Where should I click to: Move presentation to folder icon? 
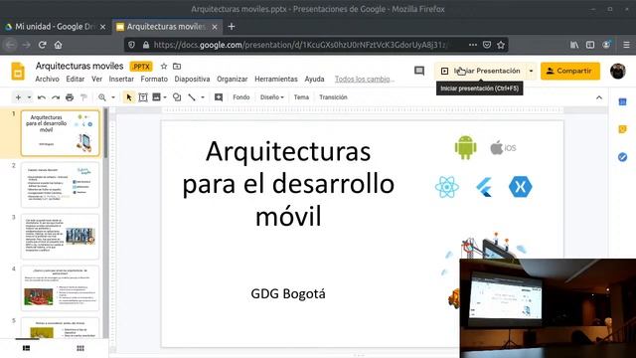(x=177, y=67)
